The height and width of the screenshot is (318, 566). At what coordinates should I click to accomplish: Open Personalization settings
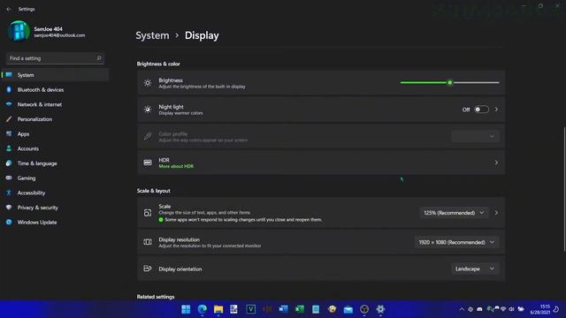click(x=55, y=119)
